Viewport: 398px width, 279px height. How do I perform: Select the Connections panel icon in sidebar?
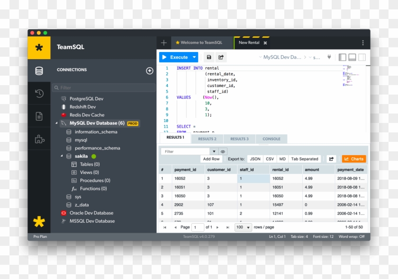(39, 70)
